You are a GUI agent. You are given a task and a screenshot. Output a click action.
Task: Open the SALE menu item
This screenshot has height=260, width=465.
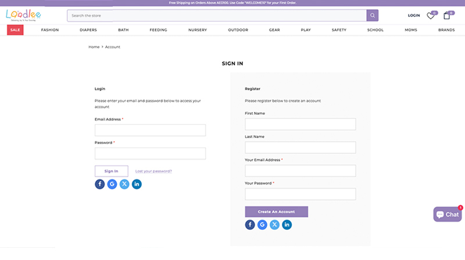pos(15,30)
